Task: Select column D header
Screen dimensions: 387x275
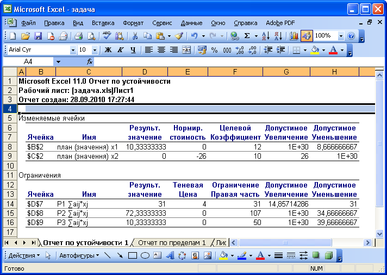Action: [145, 72]
